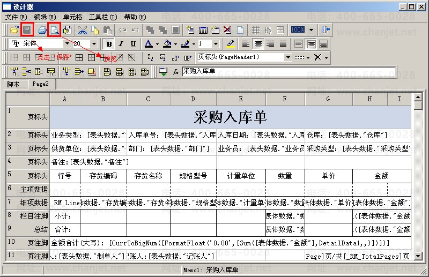Click the Paste clipboard icon

107,29
